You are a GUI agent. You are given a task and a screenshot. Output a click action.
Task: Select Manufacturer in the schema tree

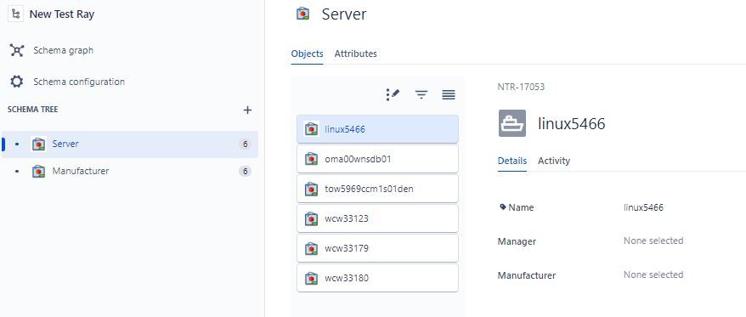(129, 171)
